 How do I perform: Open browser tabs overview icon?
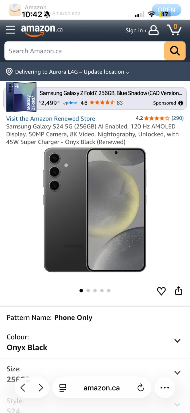63,388
